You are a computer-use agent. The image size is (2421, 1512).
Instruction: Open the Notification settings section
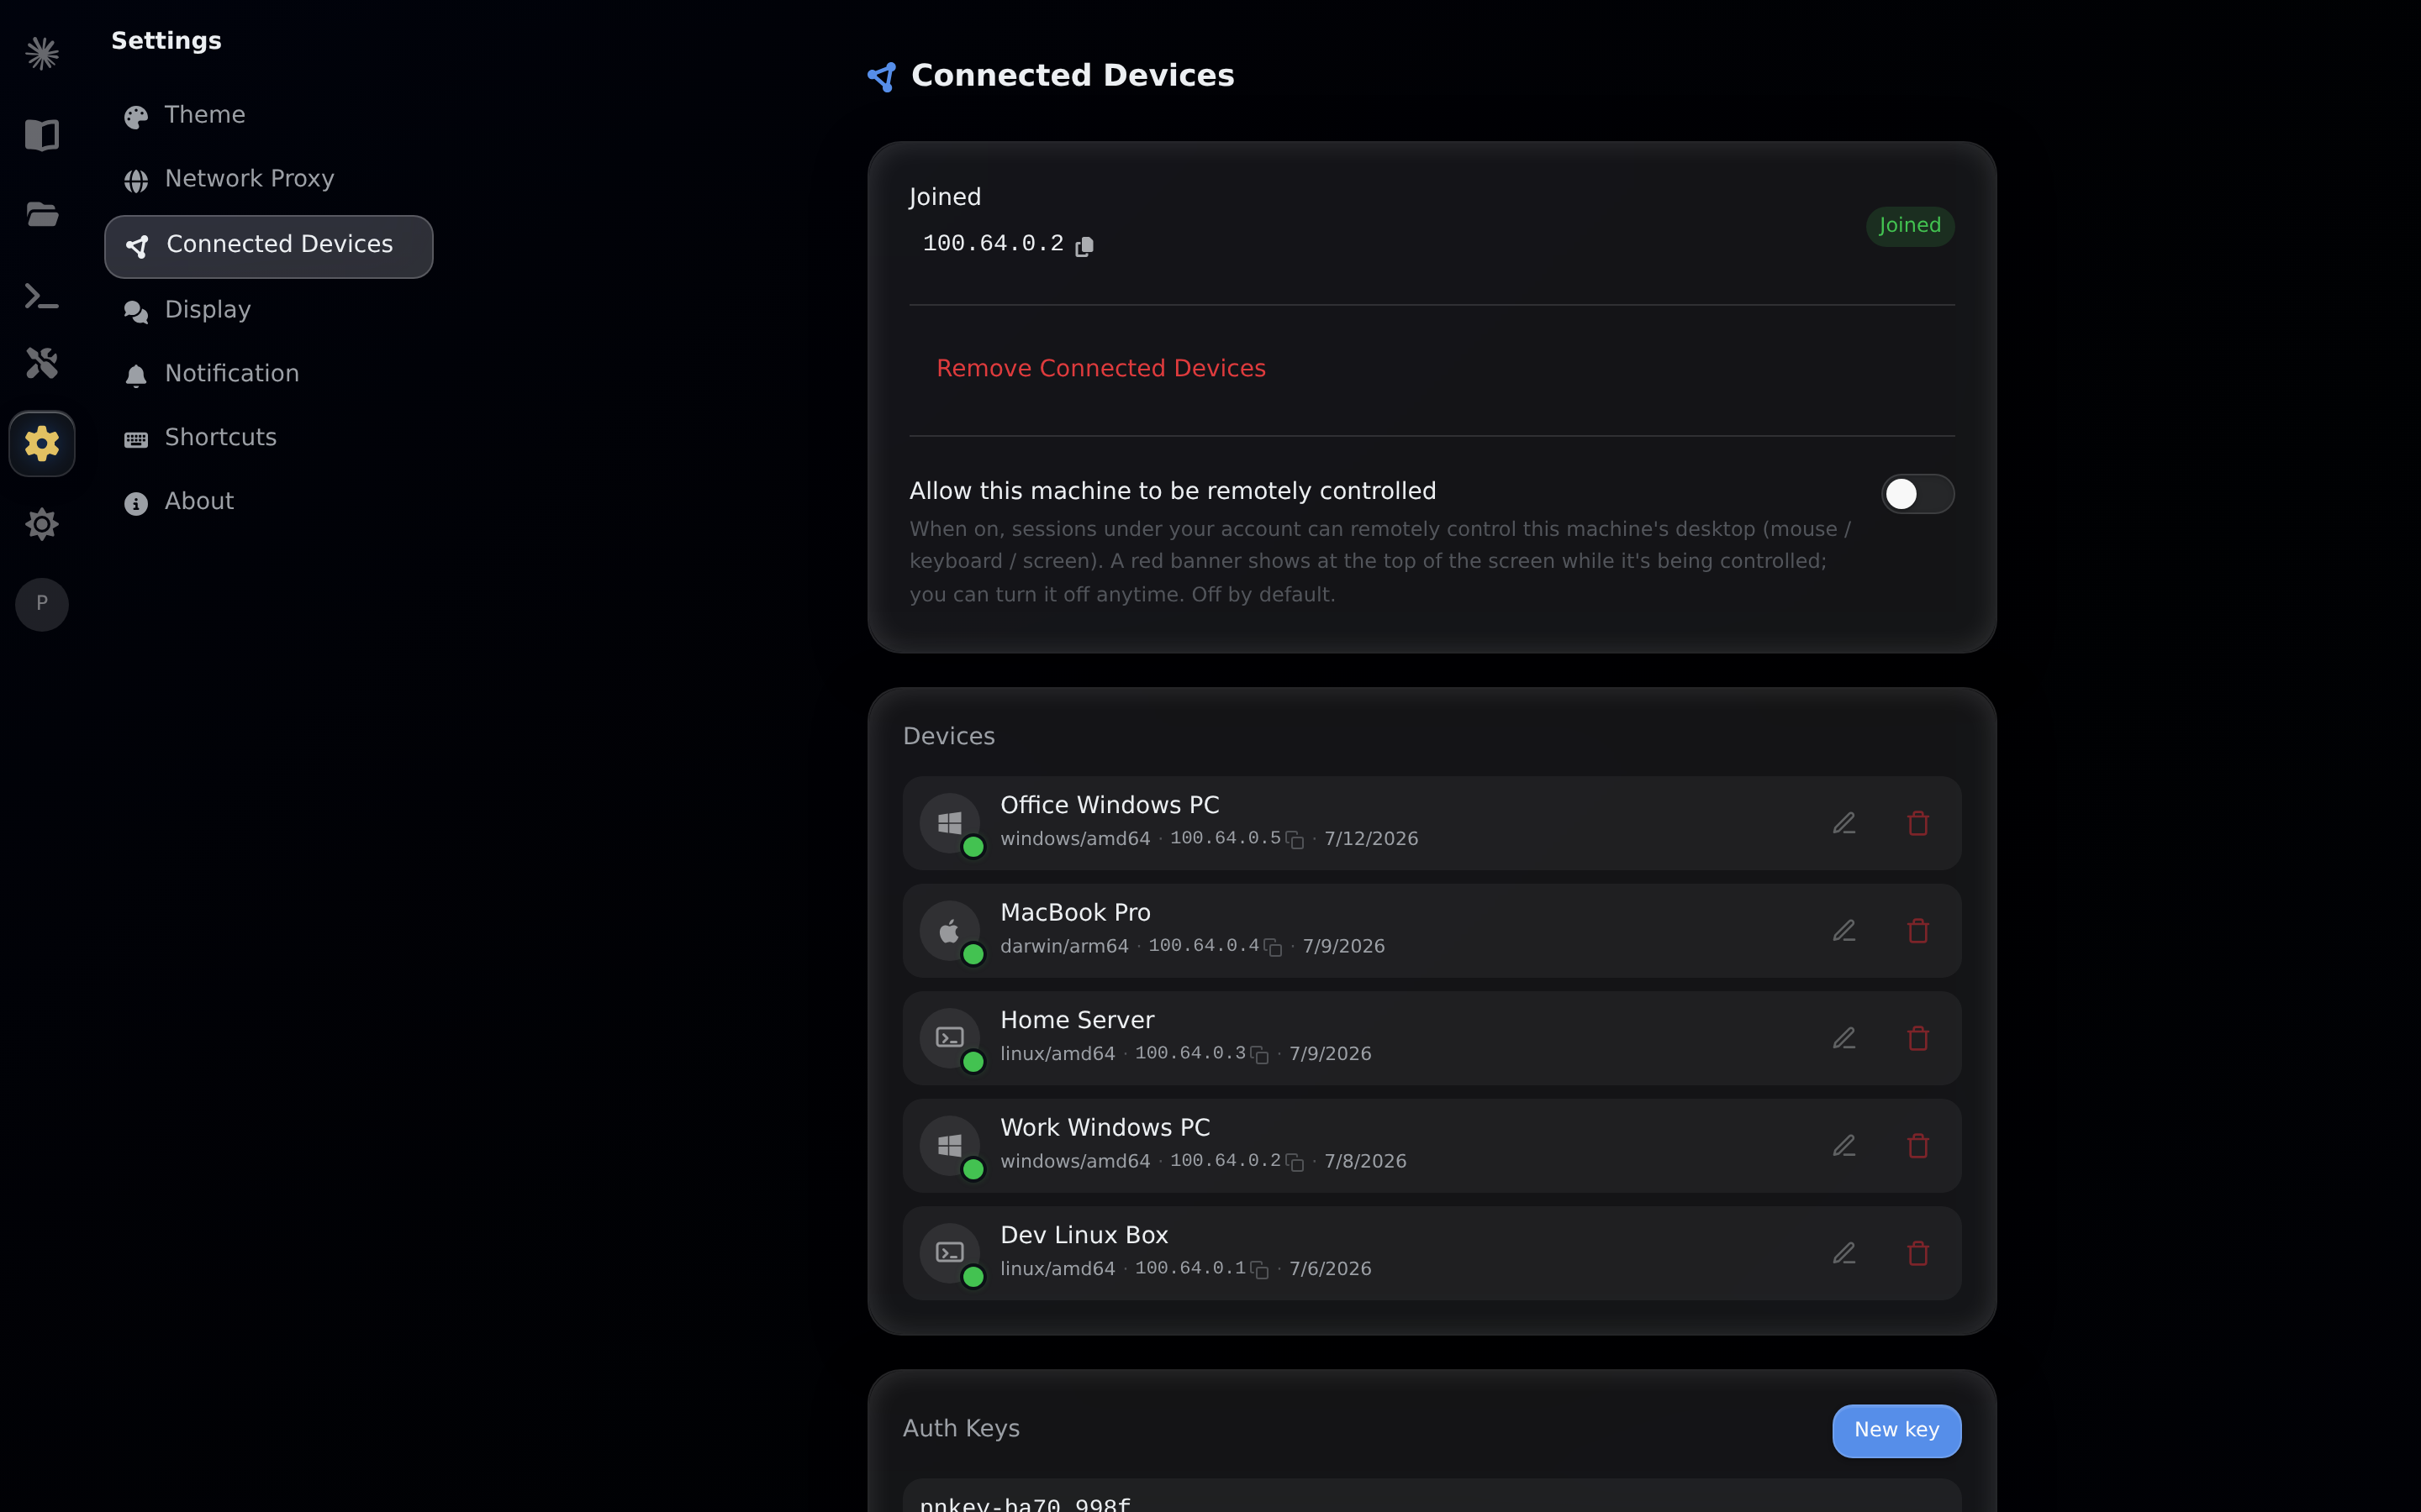[268, 374]
